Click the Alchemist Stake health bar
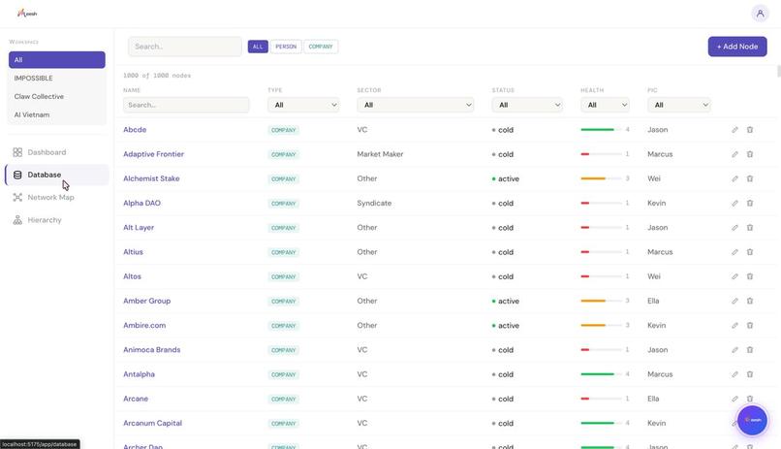Image resolution: width=781 pixels, height=449 pixels. (601, 178)
